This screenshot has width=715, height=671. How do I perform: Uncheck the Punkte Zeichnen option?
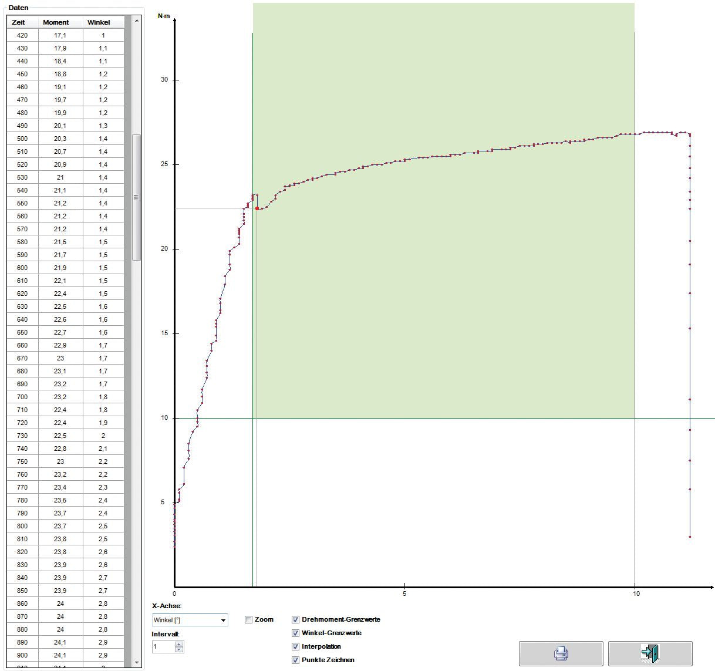click(x=295, y=660)
